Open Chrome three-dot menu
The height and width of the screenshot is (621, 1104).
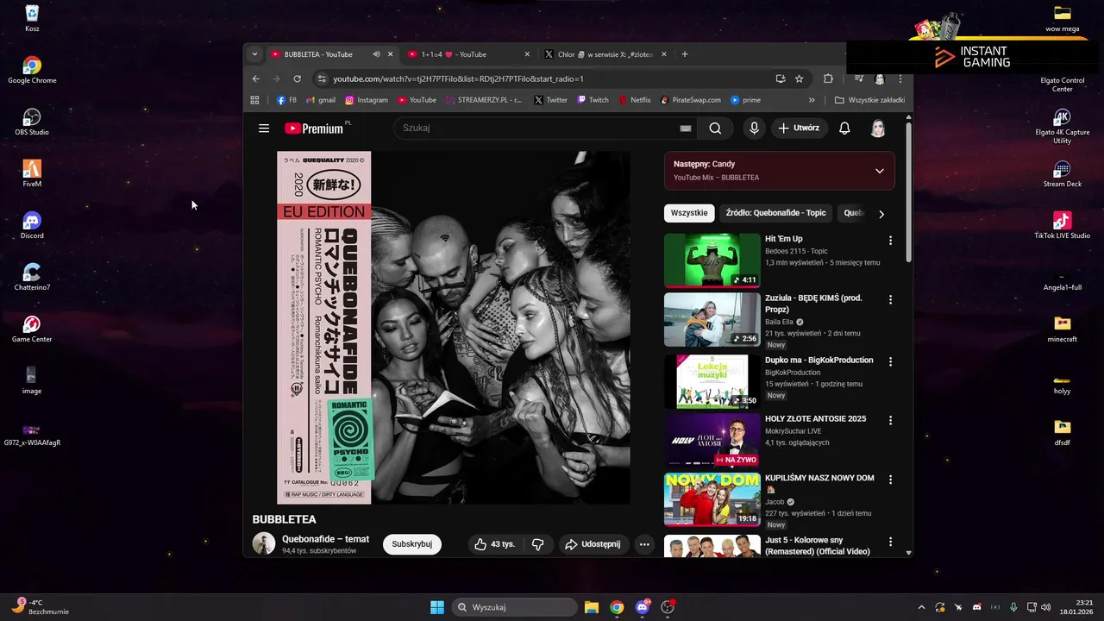tap(900, 78)
